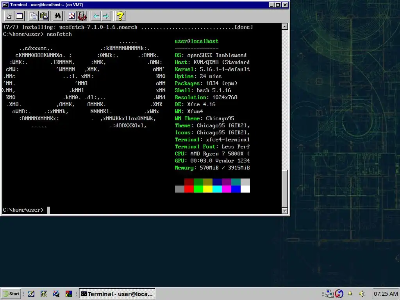Click the 'Memory: 570MiB / 3915MiB' line

212,168
